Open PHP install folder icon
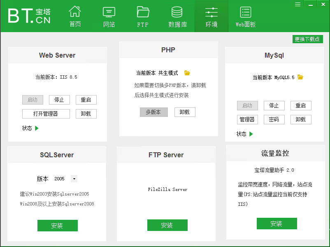The height and width of the screenshot is (247, 330). click(187, 73)
